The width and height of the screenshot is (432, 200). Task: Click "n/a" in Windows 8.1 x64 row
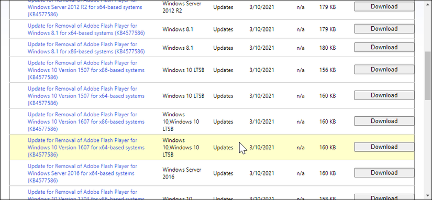tap(301, 29)
